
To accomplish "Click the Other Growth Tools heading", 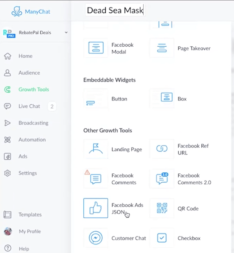I will [108, 130].
